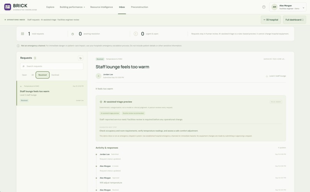Click the 3D hospital button
The image size is (310, 192).
(x=271, y=20)
